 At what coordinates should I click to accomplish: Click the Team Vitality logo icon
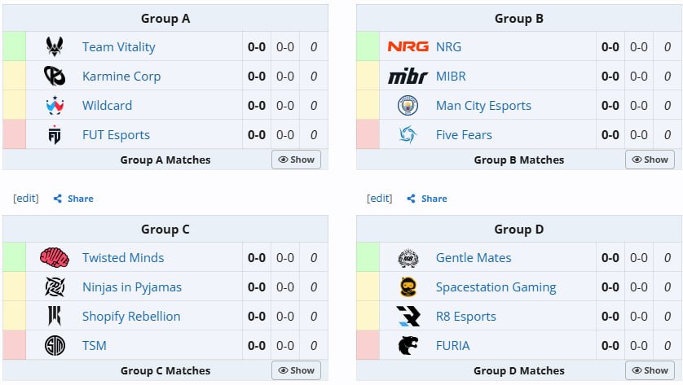click(55, 46)
